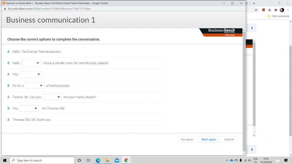Click the second cloud tray icon

[236, 160]
